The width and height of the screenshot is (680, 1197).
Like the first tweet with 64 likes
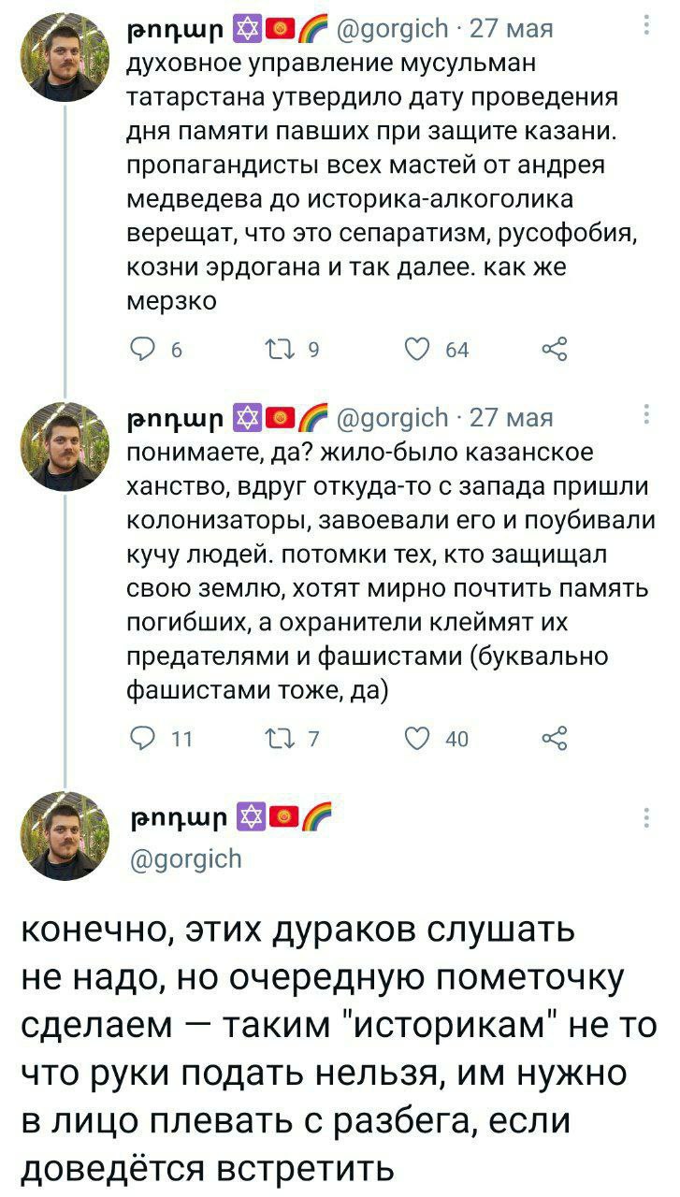413,351
